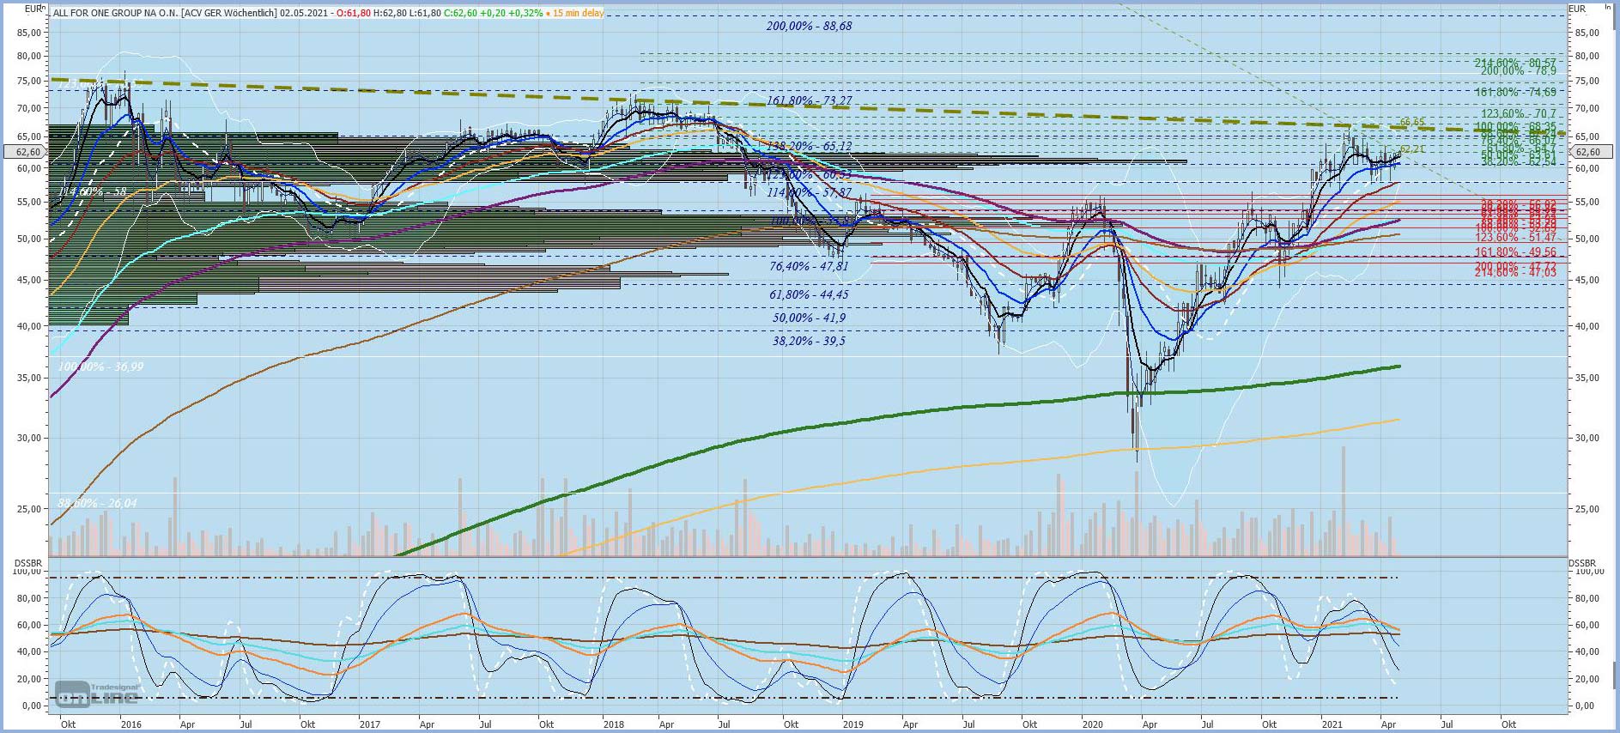Select the red 161,80% - 49,56 label
The width and height of the screenshot is (1620, 733).
[x=1515, y=252]
